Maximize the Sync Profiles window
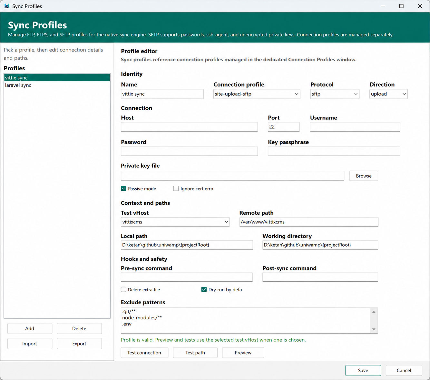This screenshot has width=430, height=380. (x=401, y=6)
